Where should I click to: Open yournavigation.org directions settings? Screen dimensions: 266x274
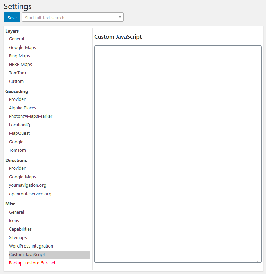[28, 185]
